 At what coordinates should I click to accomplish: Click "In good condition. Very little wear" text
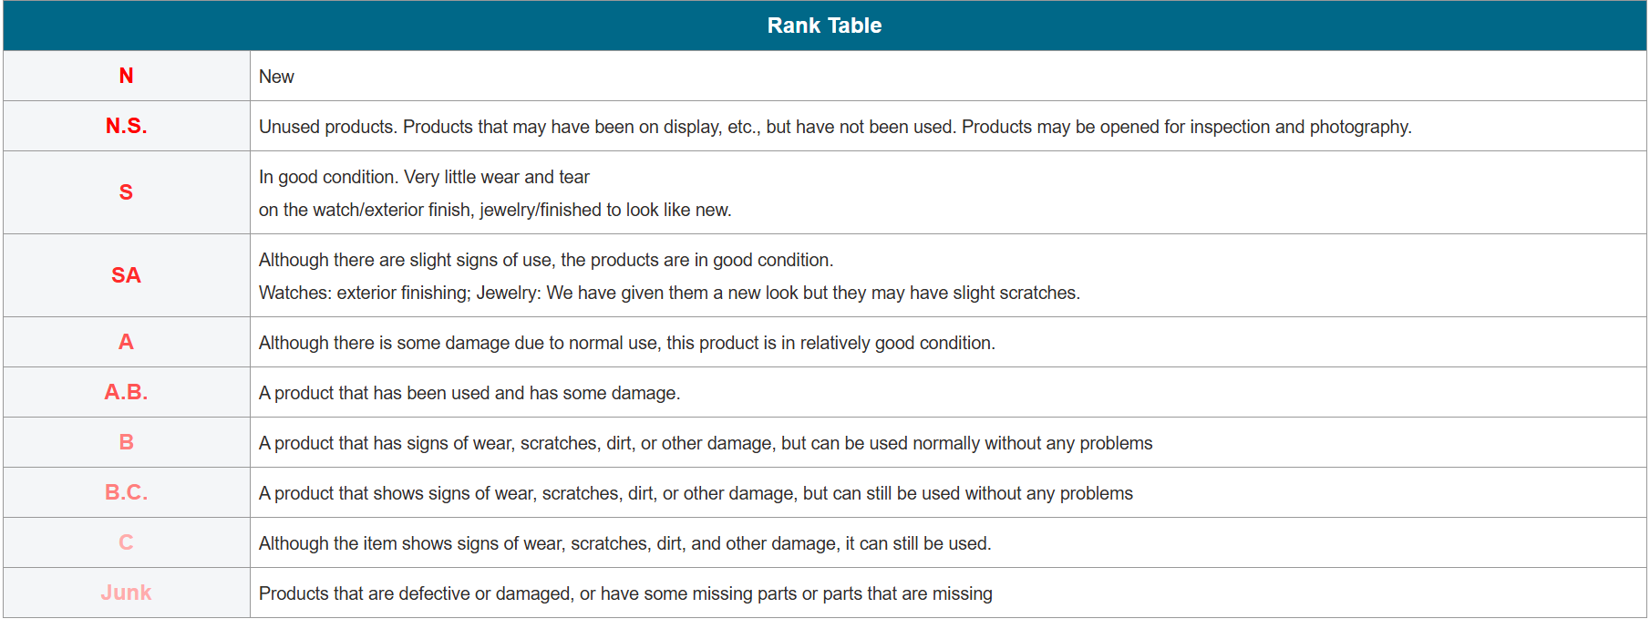(x=424, y=177)
